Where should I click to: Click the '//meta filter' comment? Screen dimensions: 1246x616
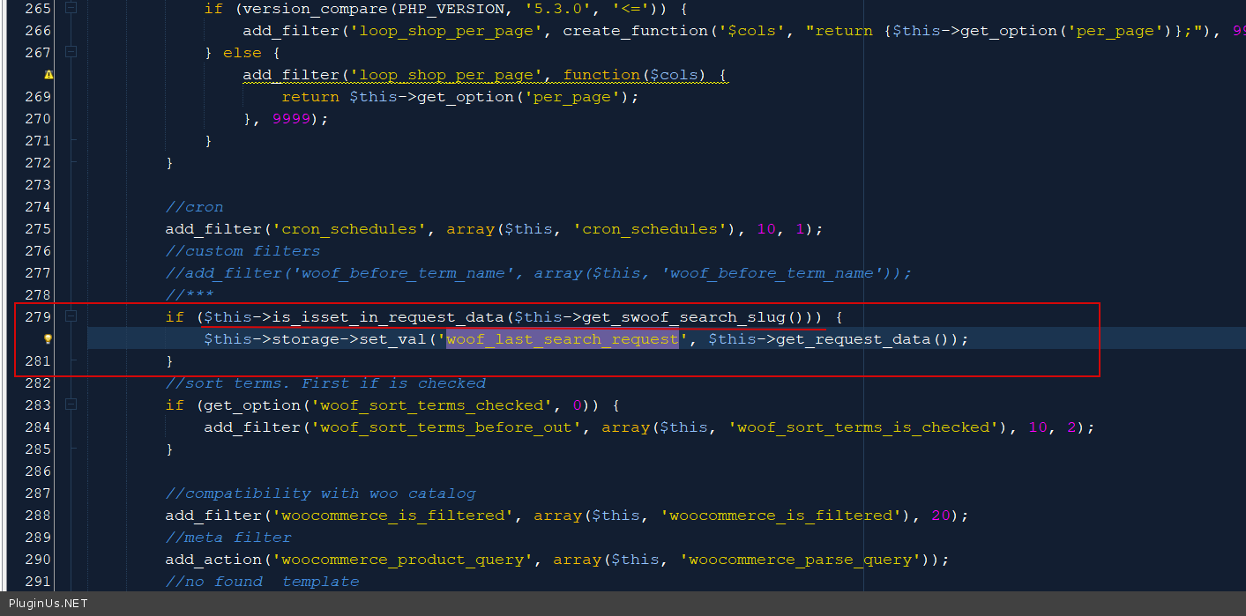228,538
